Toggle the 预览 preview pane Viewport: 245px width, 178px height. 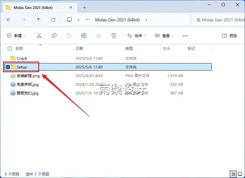(229, 36)
